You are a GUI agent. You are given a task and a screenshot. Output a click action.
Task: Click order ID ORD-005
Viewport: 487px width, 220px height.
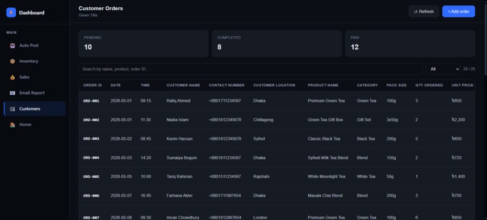point(91,177)
